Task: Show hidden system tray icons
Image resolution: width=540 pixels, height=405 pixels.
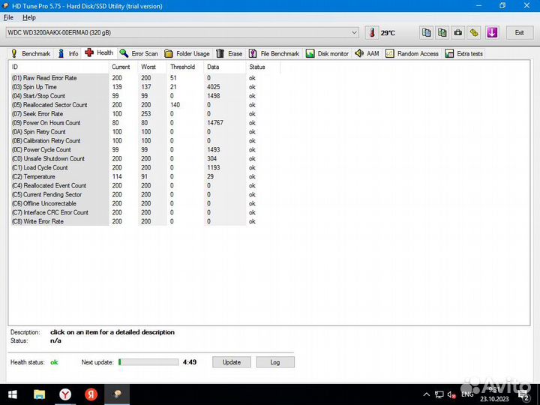Action: point(426,394)
